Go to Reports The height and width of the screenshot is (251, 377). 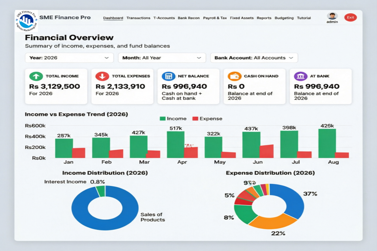(264, 18)
